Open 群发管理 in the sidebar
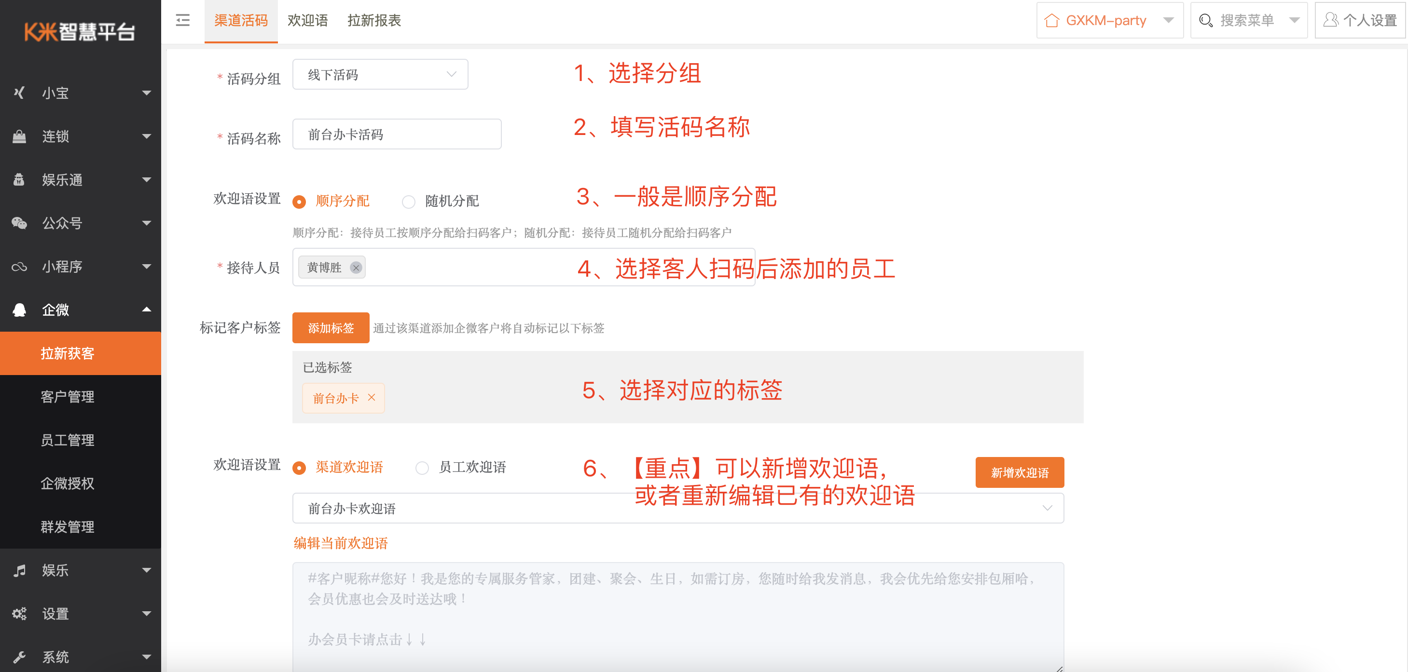 [81, 527]
